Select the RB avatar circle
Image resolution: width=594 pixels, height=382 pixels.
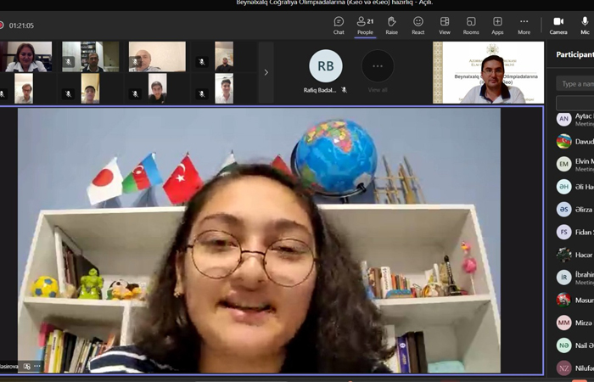325,66
